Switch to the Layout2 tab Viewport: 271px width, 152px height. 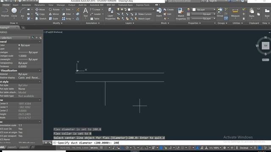[x=24, y=147]
